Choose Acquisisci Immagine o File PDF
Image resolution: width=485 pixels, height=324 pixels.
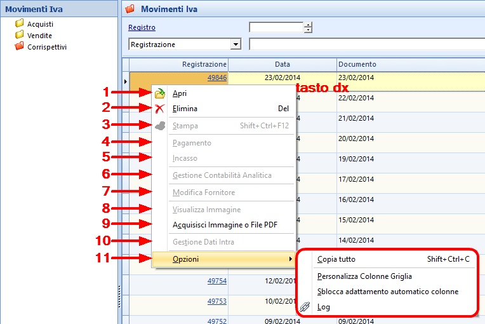tap(225, 225)
